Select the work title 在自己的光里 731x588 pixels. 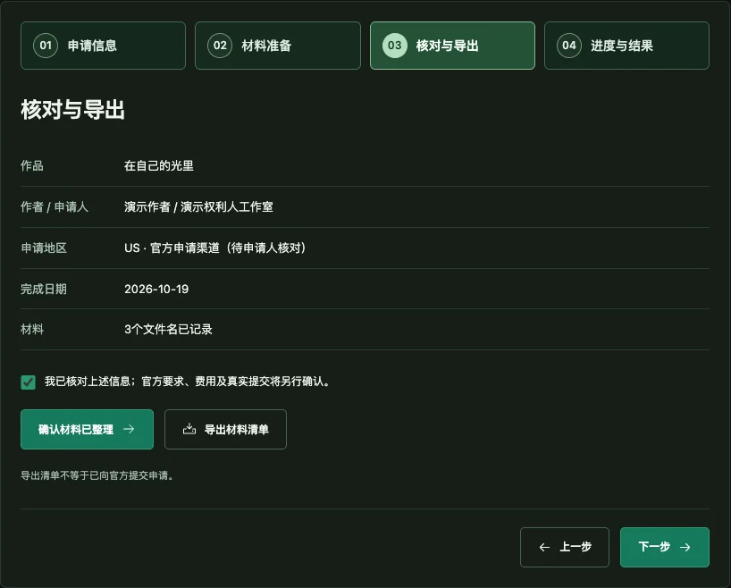click(159, 165)
